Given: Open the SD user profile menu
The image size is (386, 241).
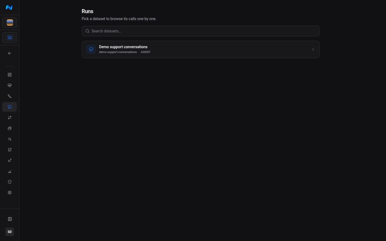Looking at the screenshot, I should click(x=10, y=232).
